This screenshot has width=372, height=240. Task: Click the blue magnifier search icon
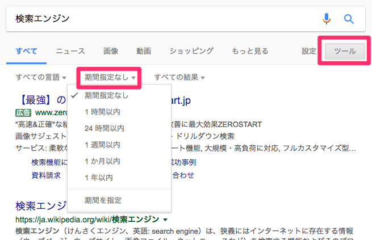pyautogui.click(x=349, y=19)
